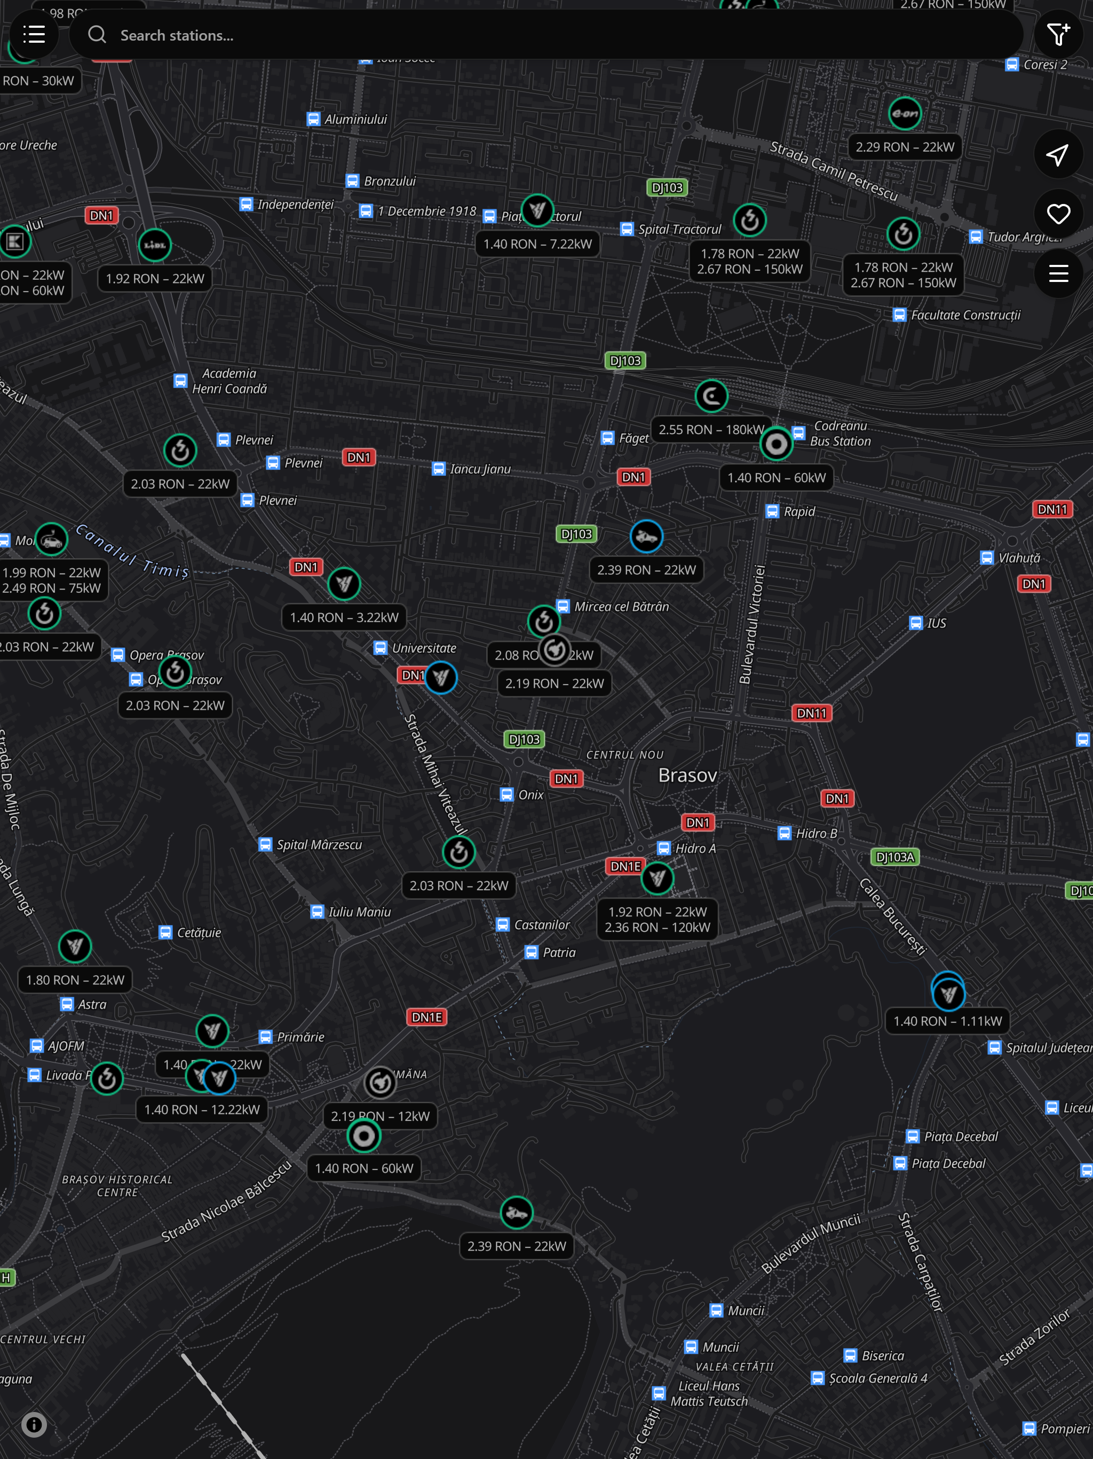Select scooter marker above 1.99 RON – 22kW
This screenshot has height=1459, width=1093.
click(51, 539)
